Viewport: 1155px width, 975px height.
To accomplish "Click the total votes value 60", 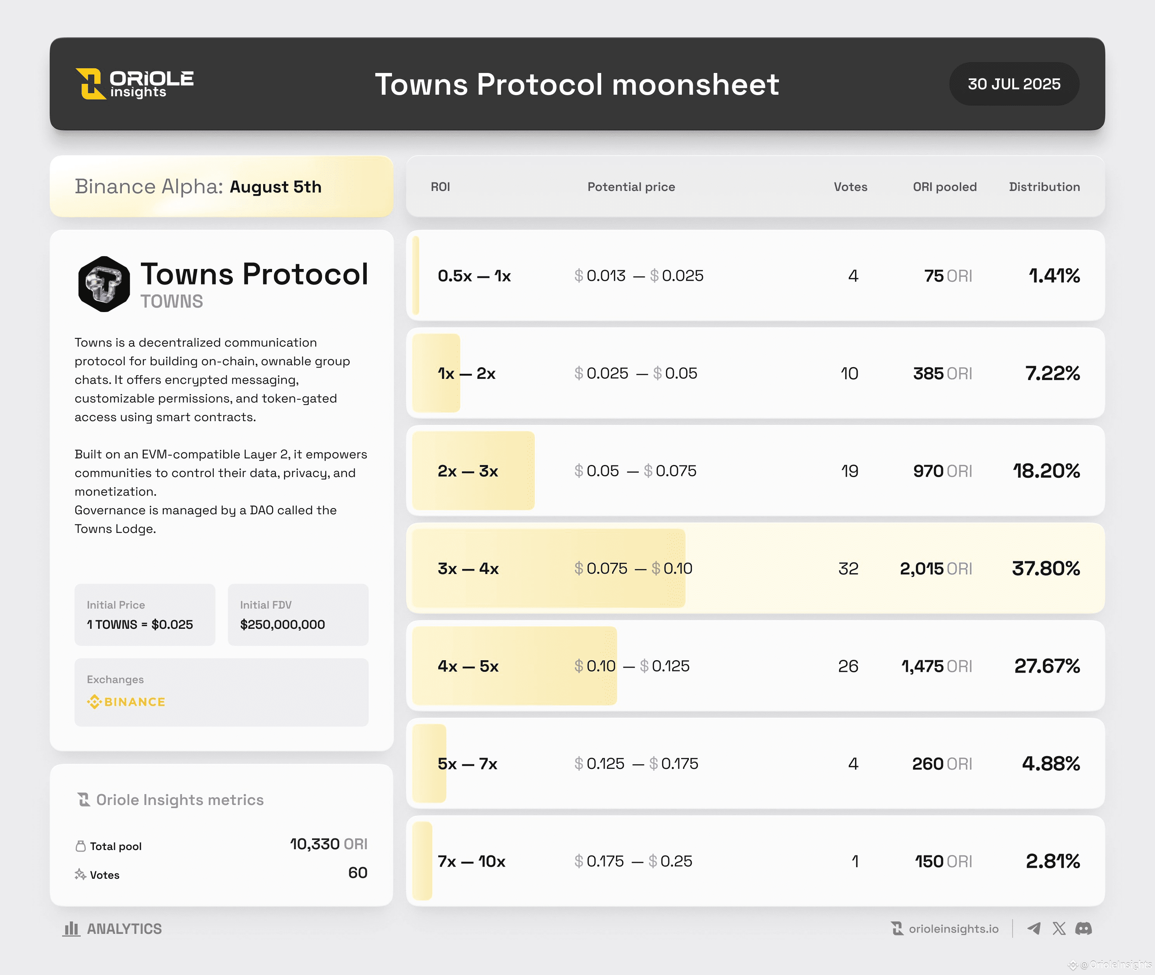I will [358, 873].
